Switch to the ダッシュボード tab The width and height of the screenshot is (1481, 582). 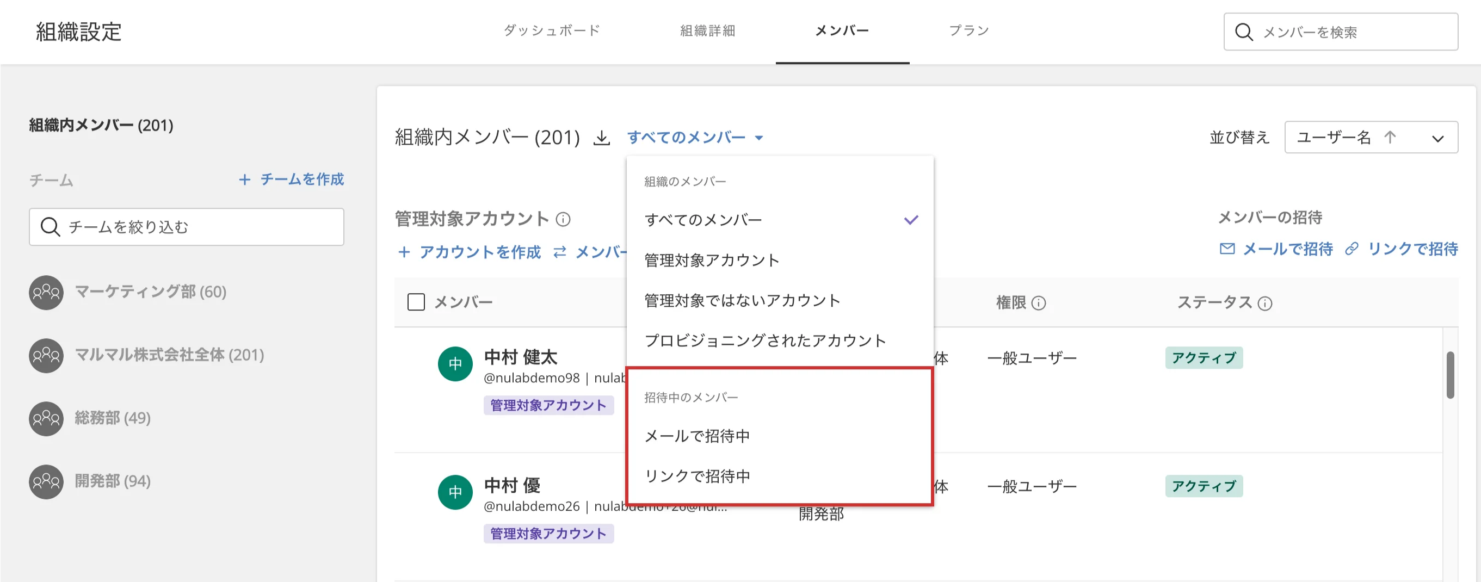pyautogui.click(x=552, y=30)
